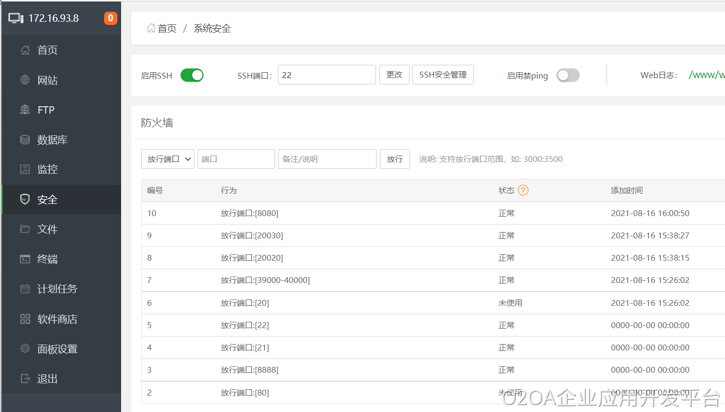The image size is (725, 412).
Task: Select 退出 in the sidebar menu
Action: pyautogui.click(x=47, y=379)
